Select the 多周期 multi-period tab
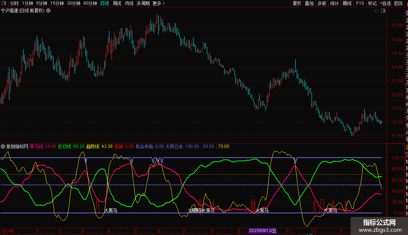 tap(143, 4)
